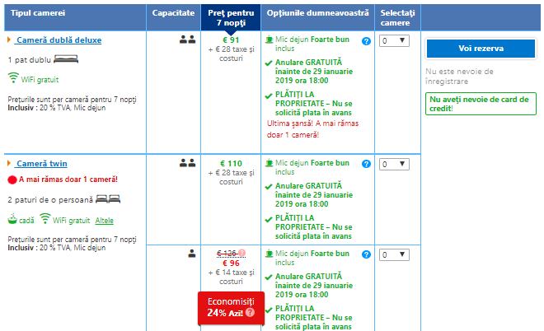This screenshot has height=331, width=544.
Task: Click the Altele facilities link
Action: pyautogui.click(x=104, y=221)
